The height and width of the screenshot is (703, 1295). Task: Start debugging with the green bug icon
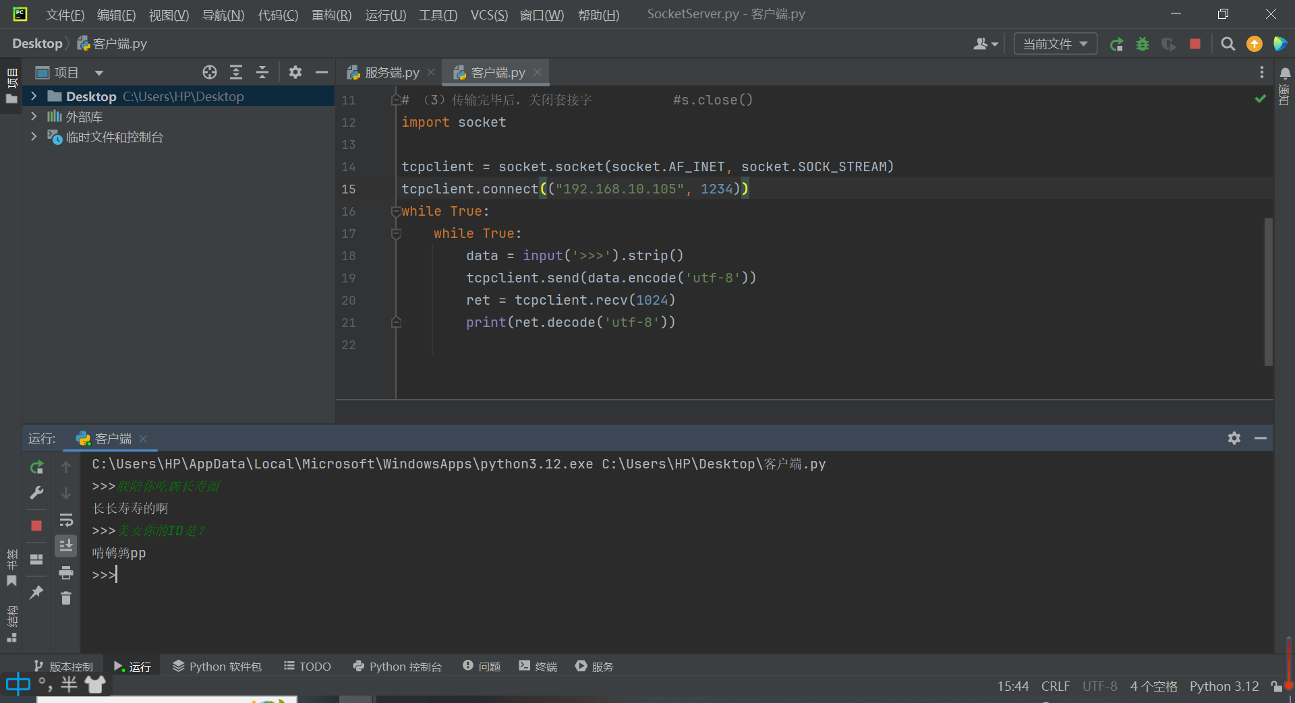click(x=1143, y=44)
